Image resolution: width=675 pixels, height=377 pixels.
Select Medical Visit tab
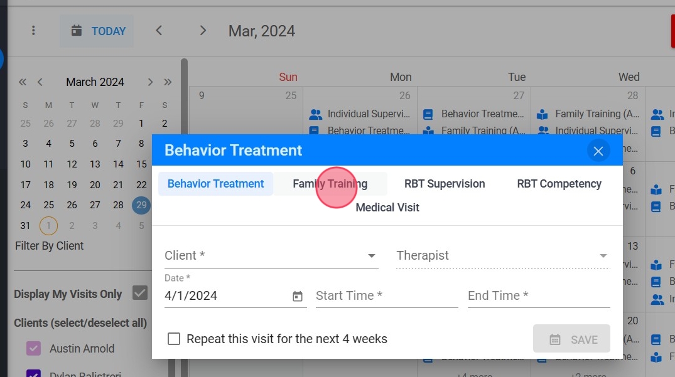pyautogui.click(x=387, y=208)
